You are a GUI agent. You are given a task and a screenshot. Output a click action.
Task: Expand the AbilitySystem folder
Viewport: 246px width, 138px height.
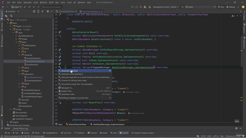(x=19, y=45)
